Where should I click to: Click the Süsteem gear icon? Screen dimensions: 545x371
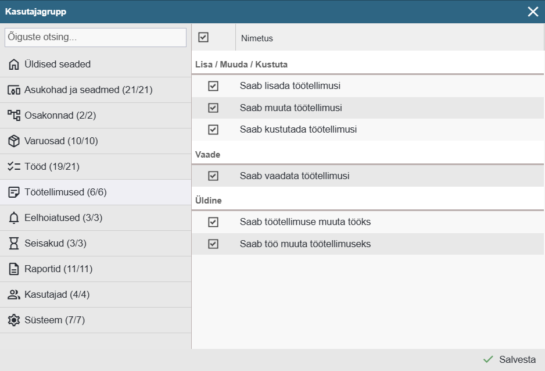[x=14, y=320]
